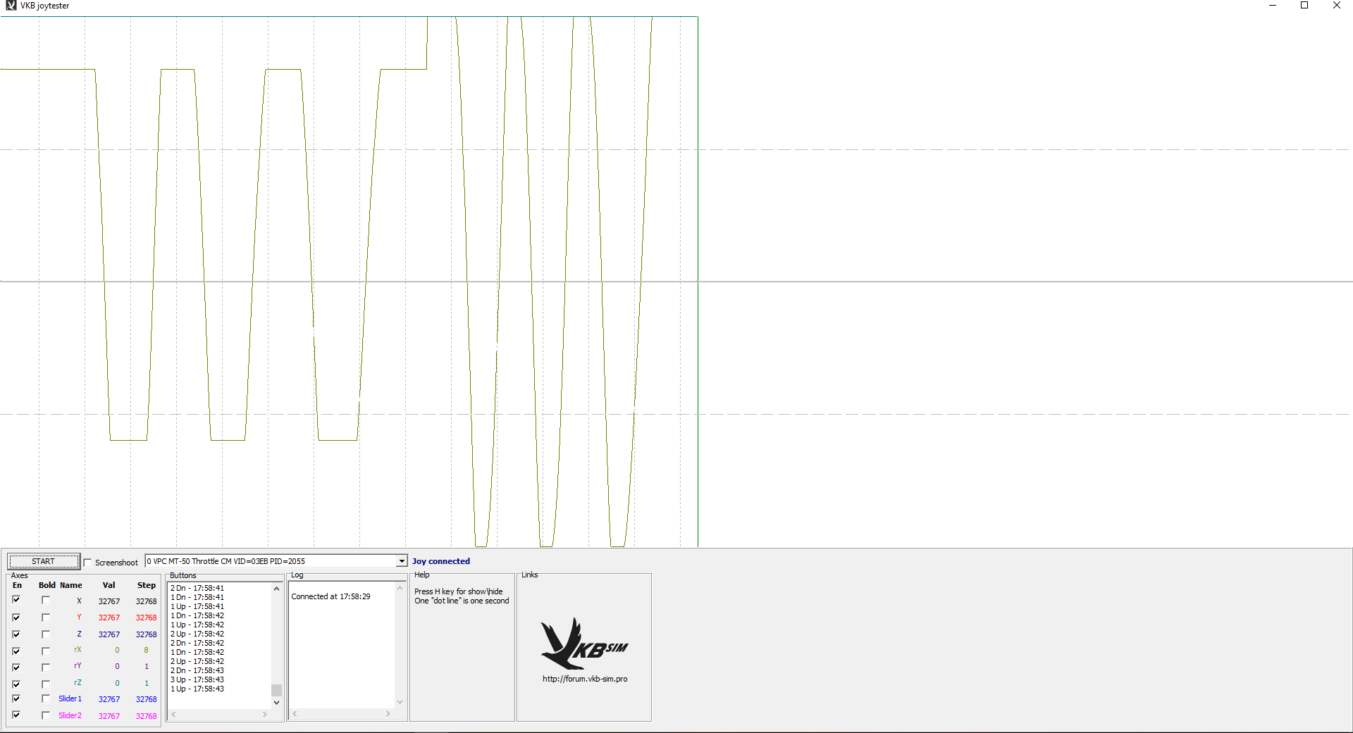This screenshot has width=1353, height=733.
Task: Click the VKB SIM logo image
Action: coord(584,644)
